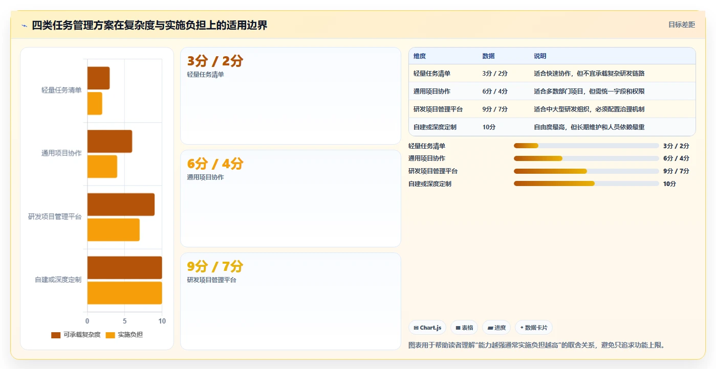Click the lightning icon beside the title

coord(24,26)
